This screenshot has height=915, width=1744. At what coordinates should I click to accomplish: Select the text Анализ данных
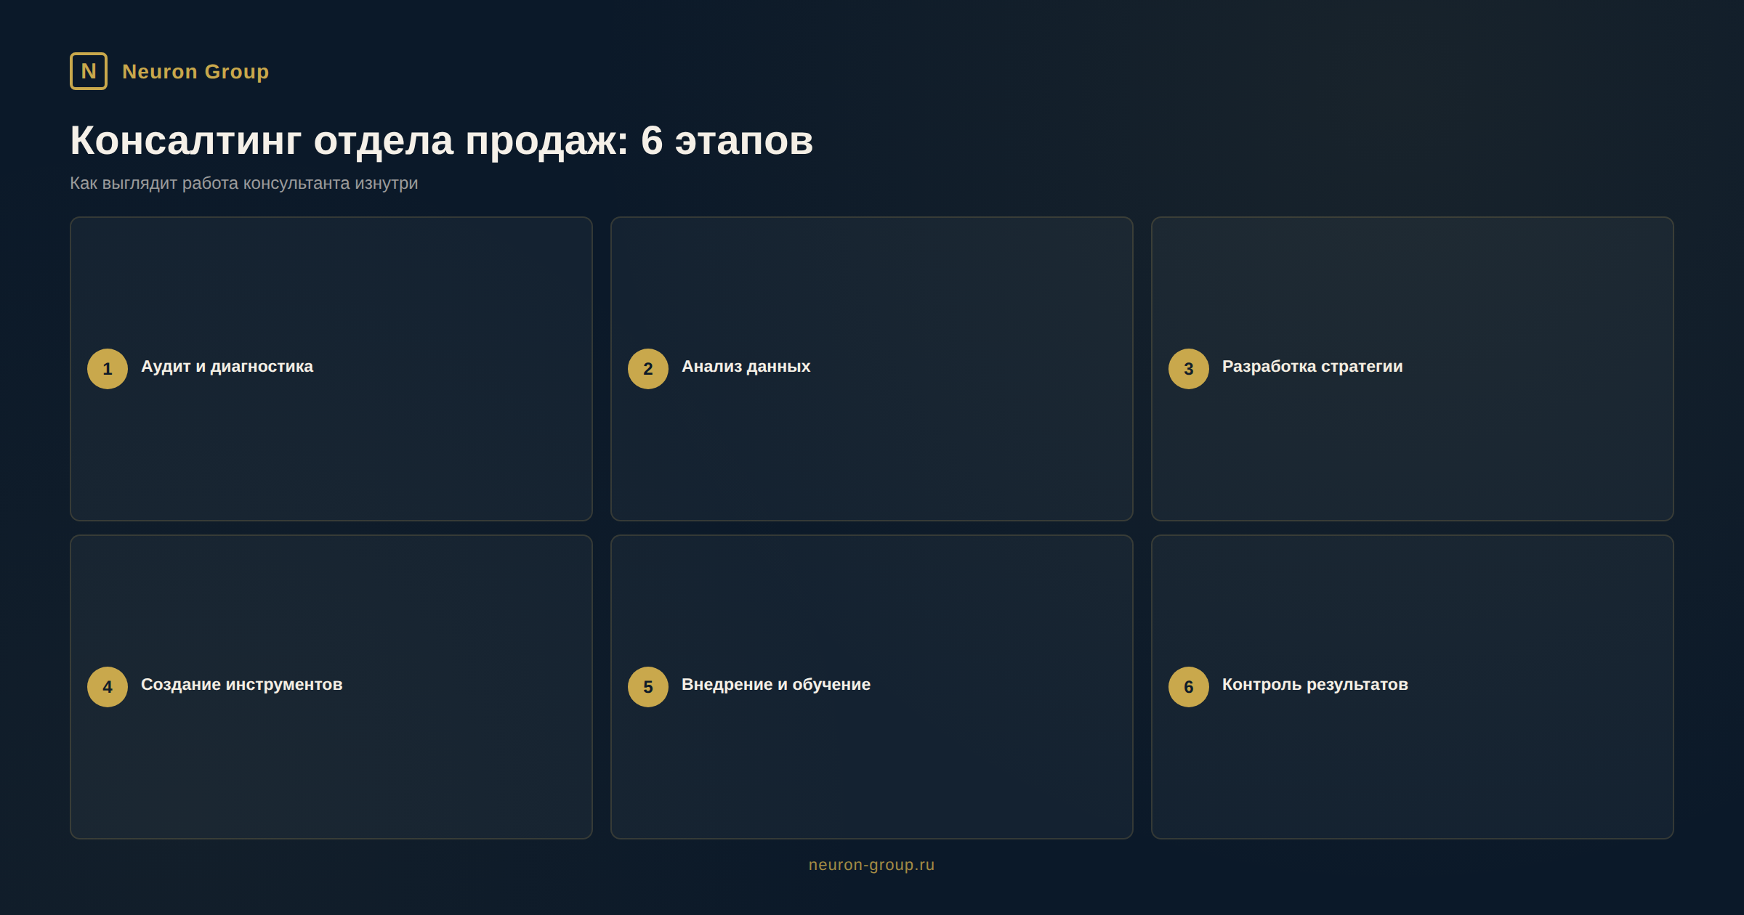pyautogui.click(x=746, y=367)
